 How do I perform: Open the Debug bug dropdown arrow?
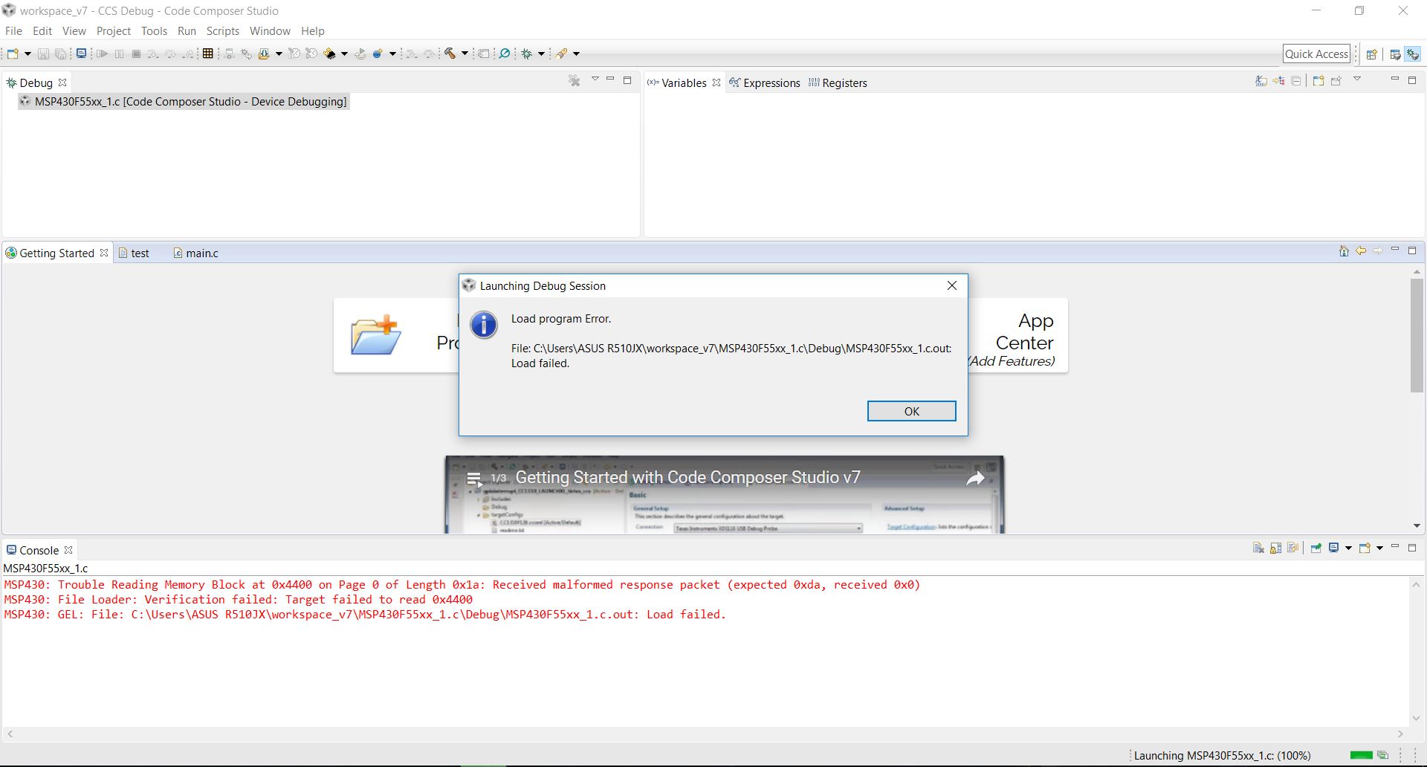point(541,54)
